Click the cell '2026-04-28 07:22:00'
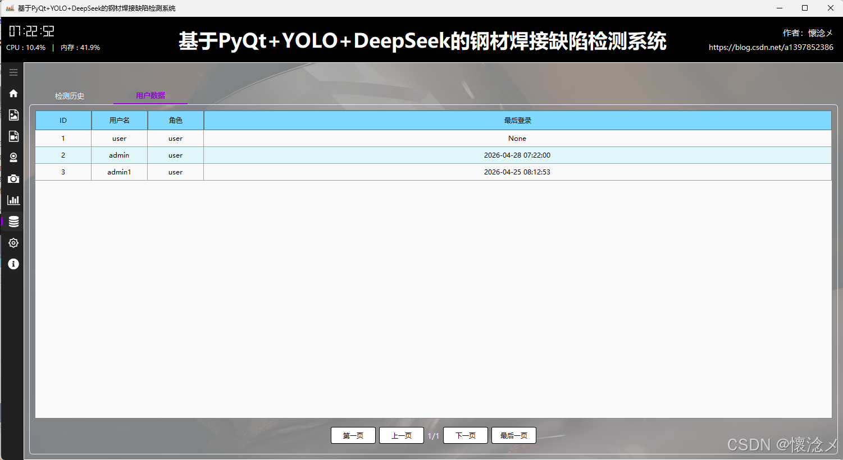This screenshot has width=843, height=460. 517,155
